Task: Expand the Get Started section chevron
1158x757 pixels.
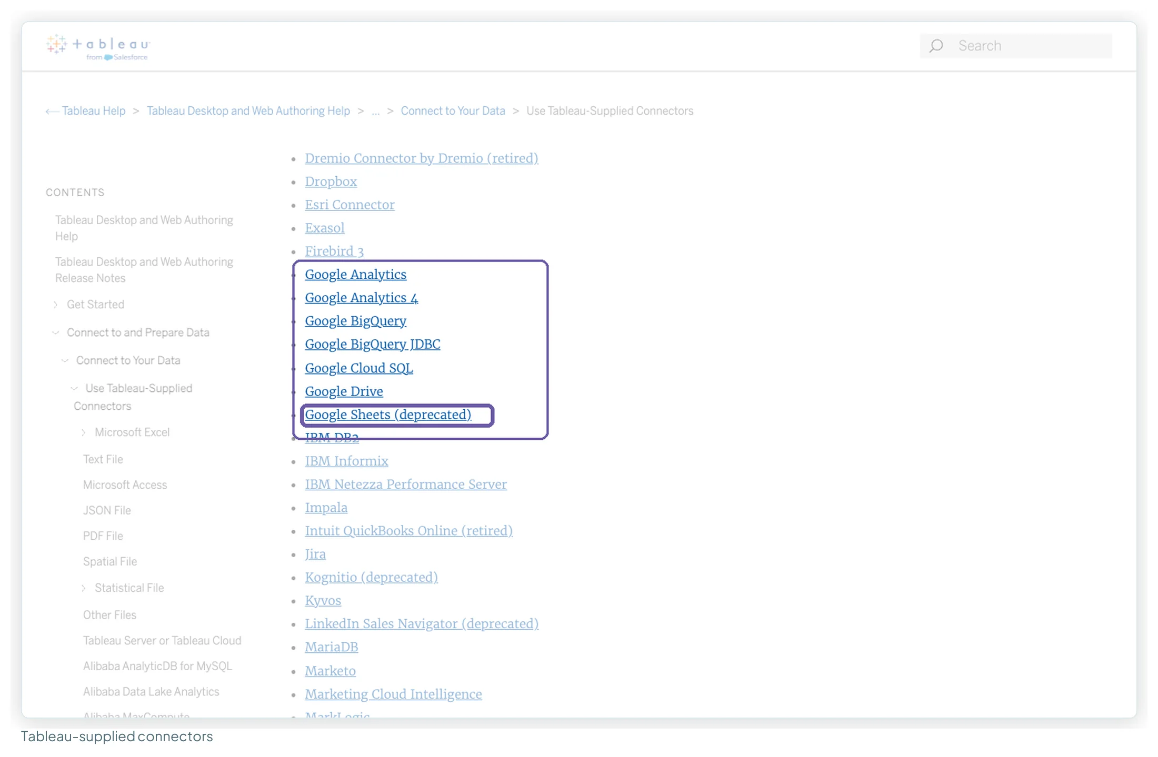Action: click(x=56, y=305)
